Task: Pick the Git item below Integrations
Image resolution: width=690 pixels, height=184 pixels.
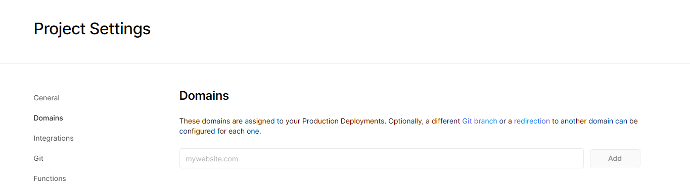Action: [38, 158]
